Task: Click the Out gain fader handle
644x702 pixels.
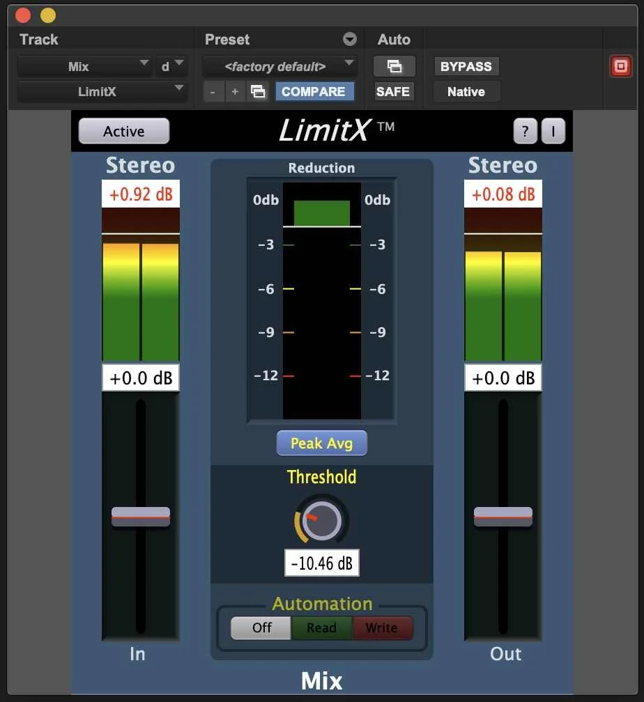Action: (x=503, y=517)
